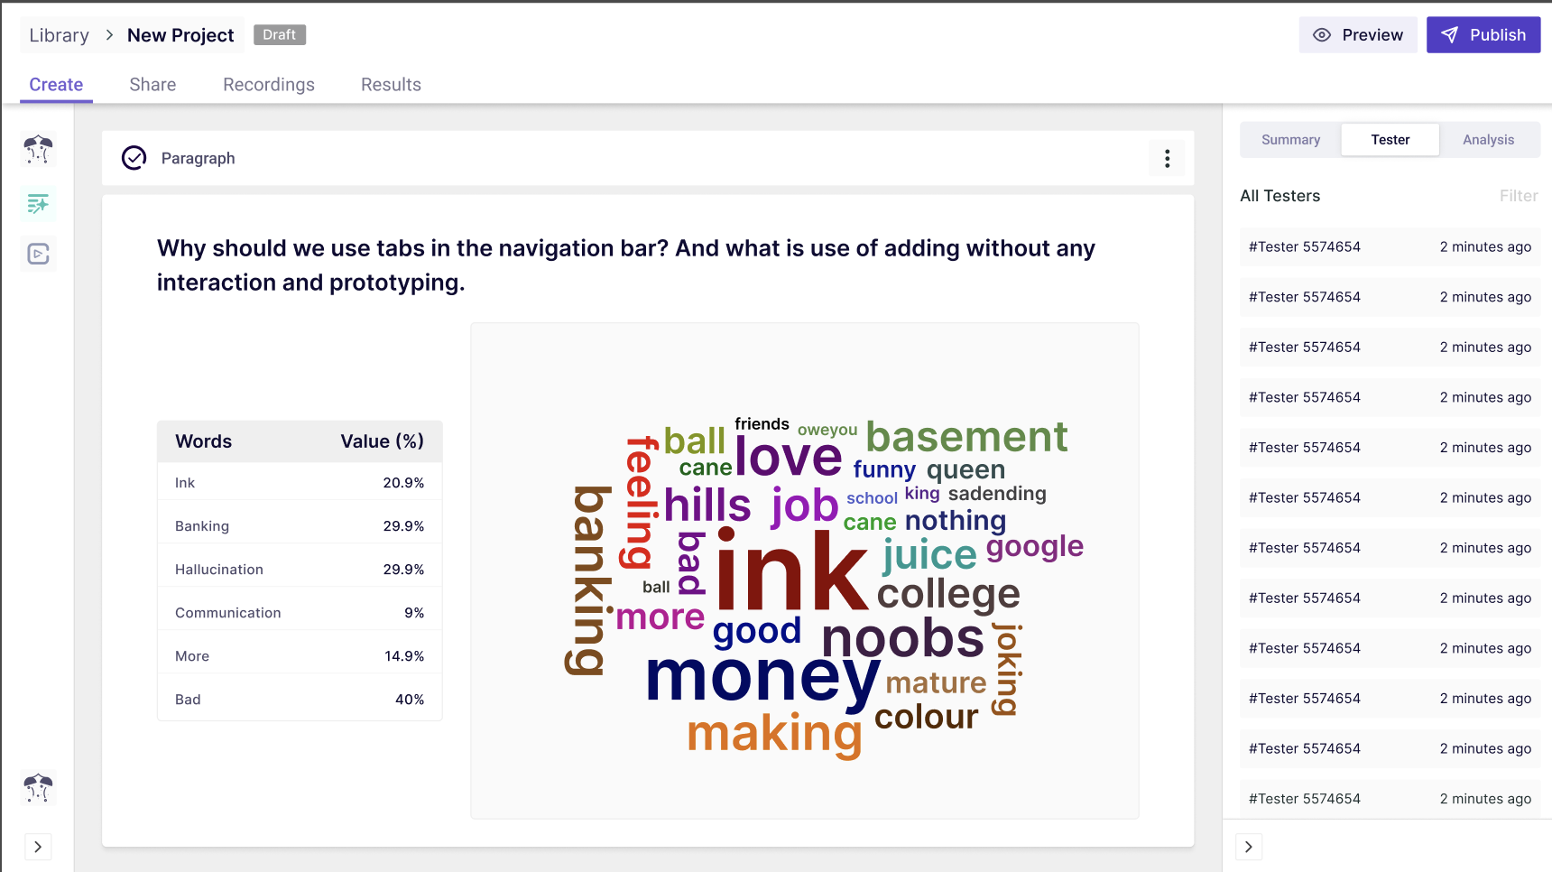This screenshot has height=872, width=1552.
Task: Click the Filter link in All Testers
Action: click(1519, 196)
